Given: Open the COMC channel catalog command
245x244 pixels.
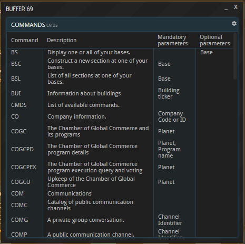Looking at the screenshot, I should [x=19, y=205].
